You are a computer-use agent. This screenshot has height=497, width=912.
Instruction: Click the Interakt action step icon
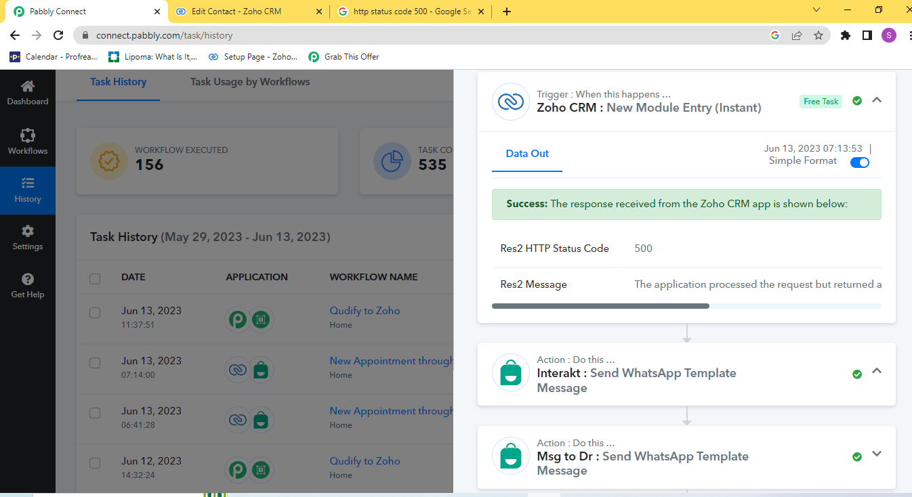(x=511, y=372)
